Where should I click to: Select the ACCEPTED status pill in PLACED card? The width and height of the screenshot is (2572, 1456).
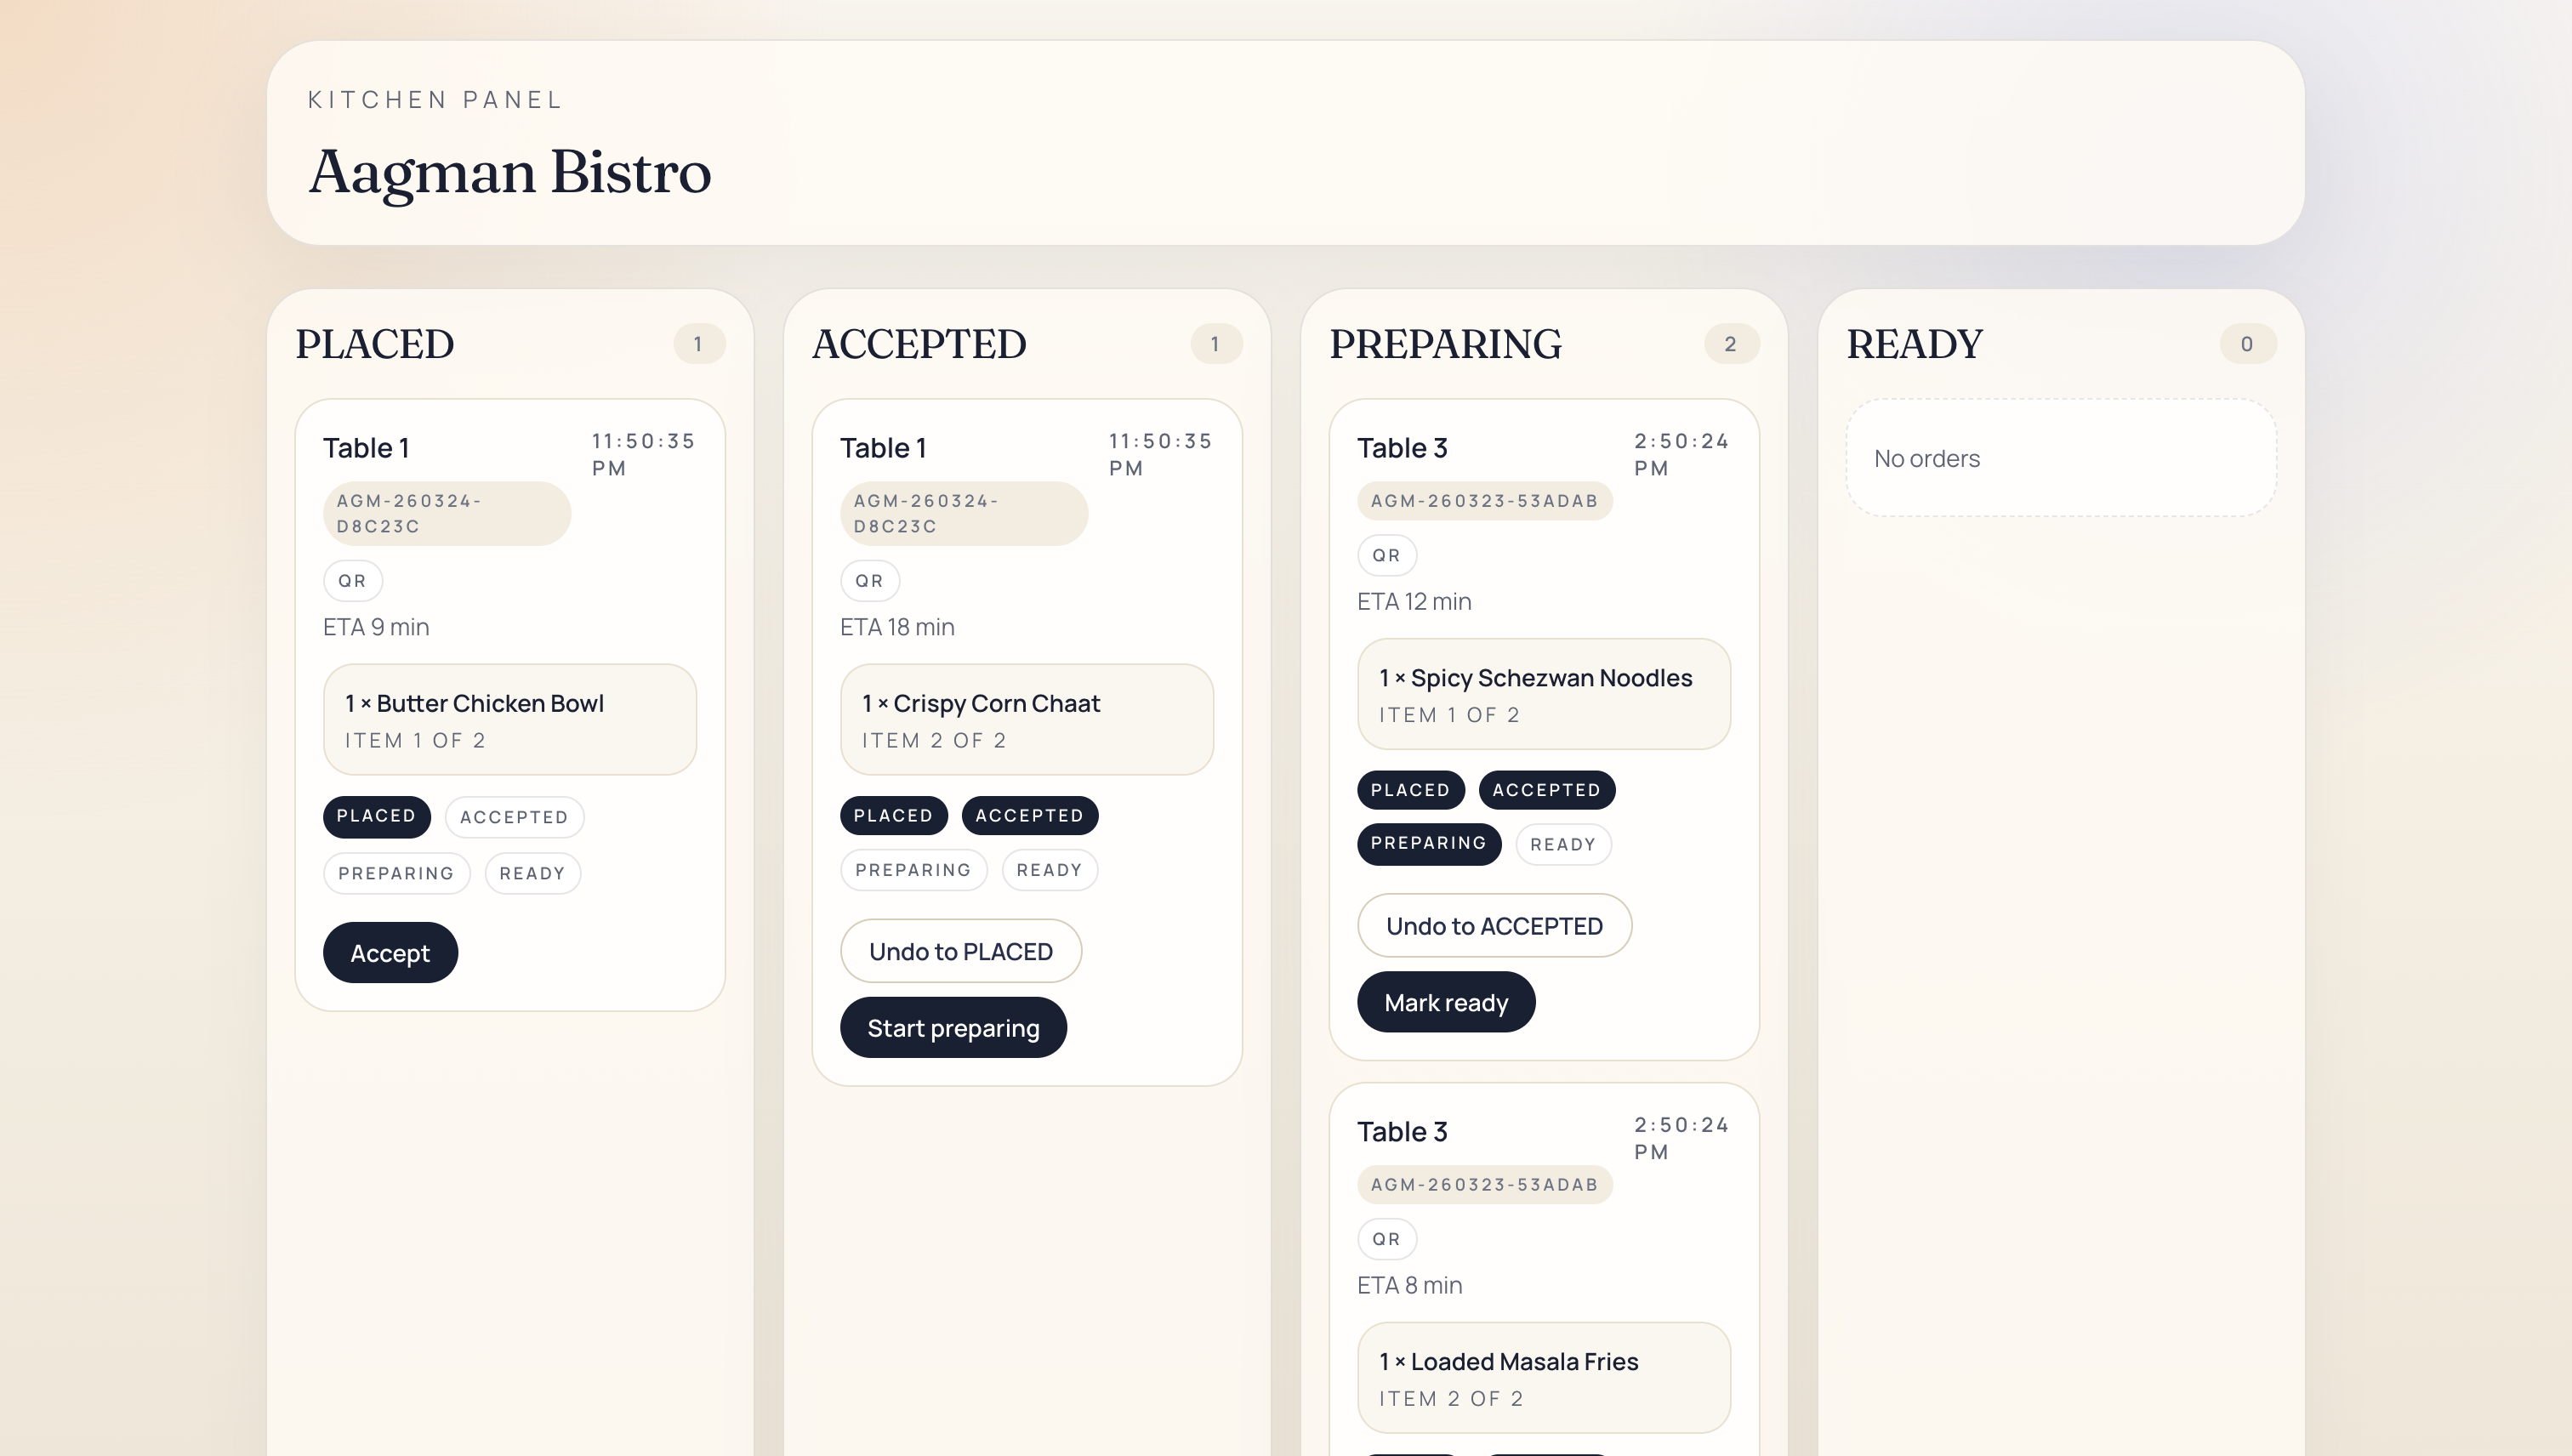tap(514, 816)
